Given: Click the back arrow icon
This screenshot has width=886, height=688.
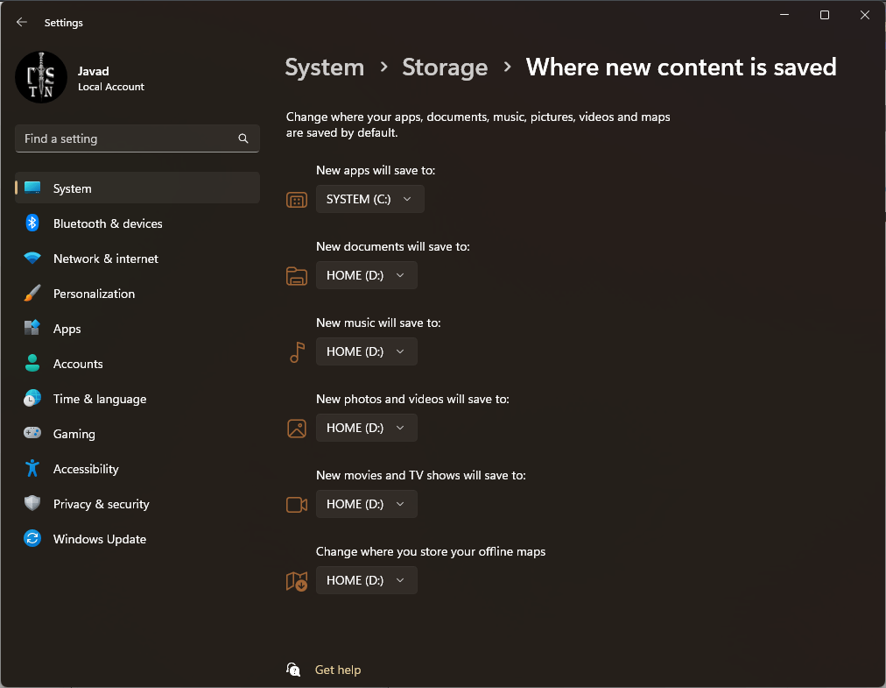Looking at the screenshot, I should [22, 23].
